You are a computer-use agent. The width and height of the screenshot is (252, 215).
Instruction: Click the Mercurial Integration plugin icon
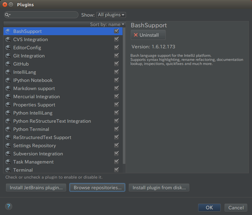[x=8, y=97]
